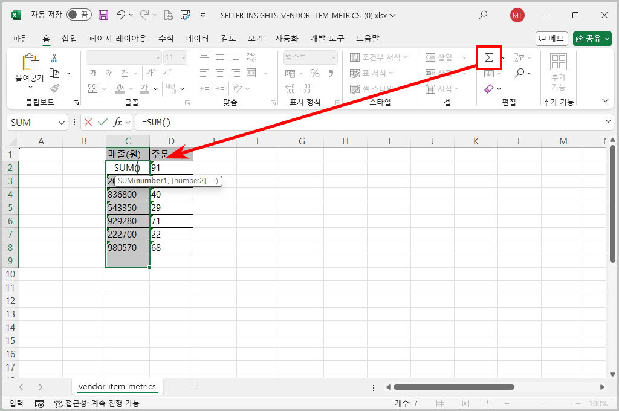Click the Fill down icon
Image resolution: width=619 pixels, height=411 pixels.
488,73
